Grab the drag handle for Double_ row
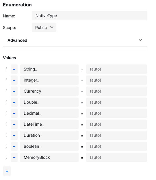 (6, 102)
